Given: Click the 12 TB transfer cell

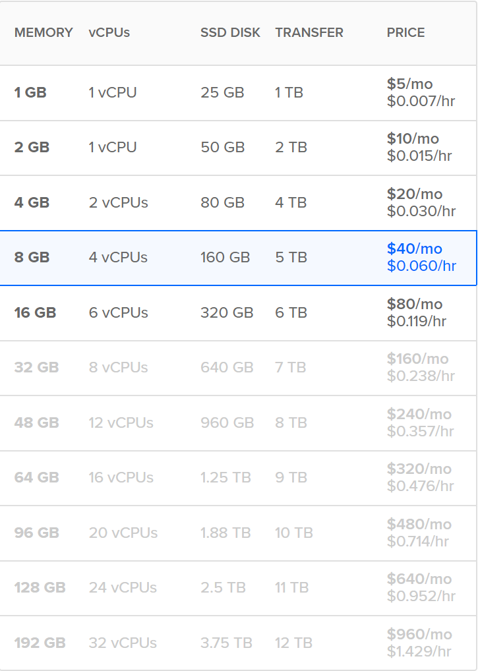Looking at the screenshot, I should tap(293, 643).
